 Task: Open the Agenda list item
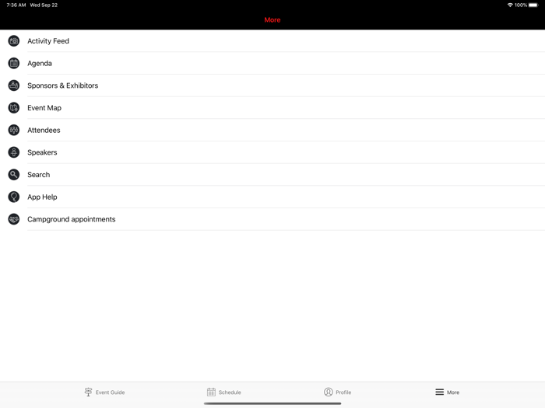pyautogui.click(x=272, y=63)
